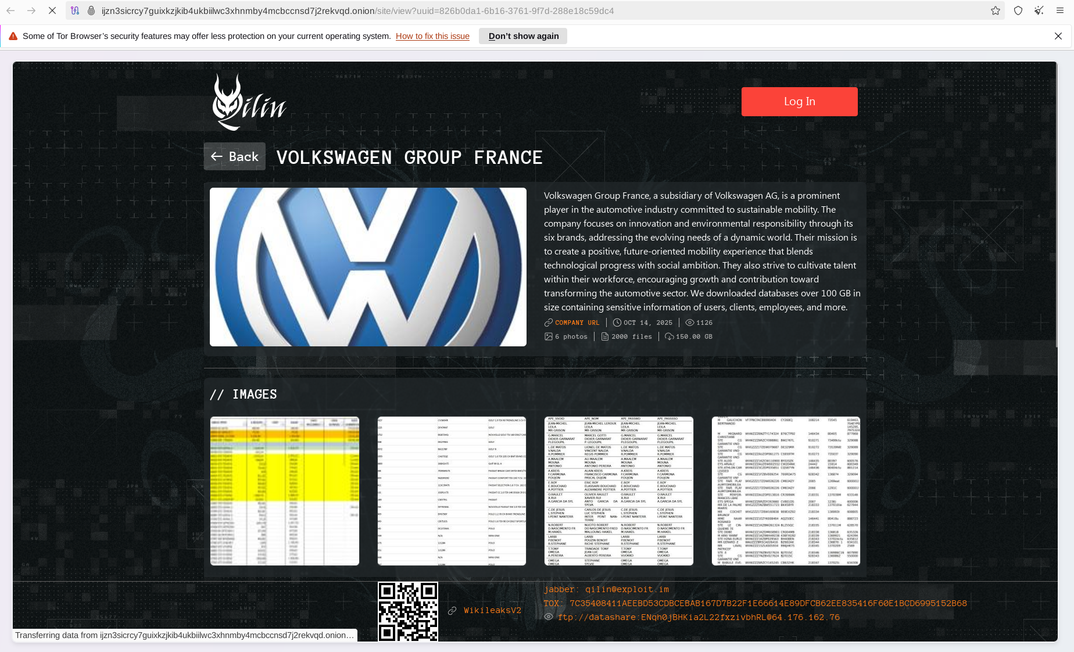
Task: Click the Qilin logo in the header
Action: tap(249, 102)
